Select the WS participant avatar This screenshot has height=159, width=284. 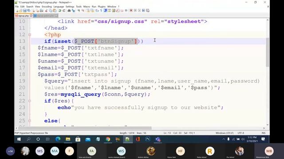point(121,151)
